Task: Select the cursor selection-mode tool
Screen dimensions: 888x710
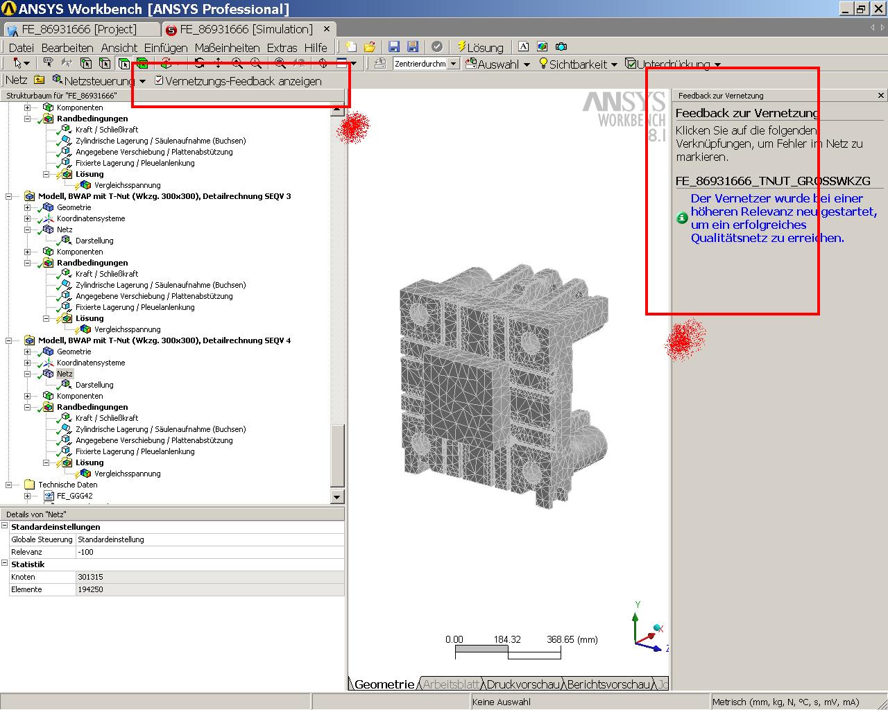Action: point(17,63)
